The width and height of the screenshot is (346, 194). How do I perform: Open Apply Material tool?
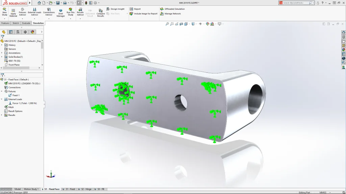tap(13, 13)
